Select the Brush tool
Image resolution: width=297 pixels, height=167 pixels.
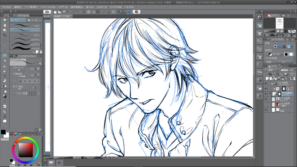point(5,66)
